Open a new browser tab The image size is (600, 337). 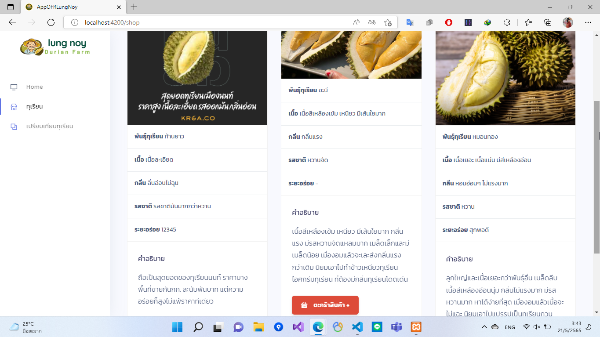(x=134, y=7)
